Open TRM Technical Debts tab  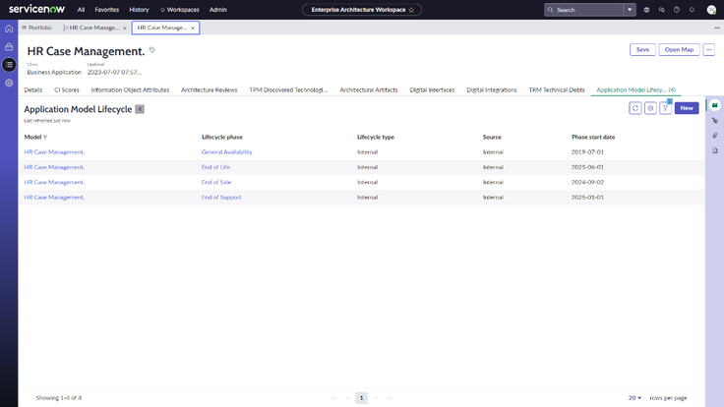pyautogui.click(x=557, y=90)
